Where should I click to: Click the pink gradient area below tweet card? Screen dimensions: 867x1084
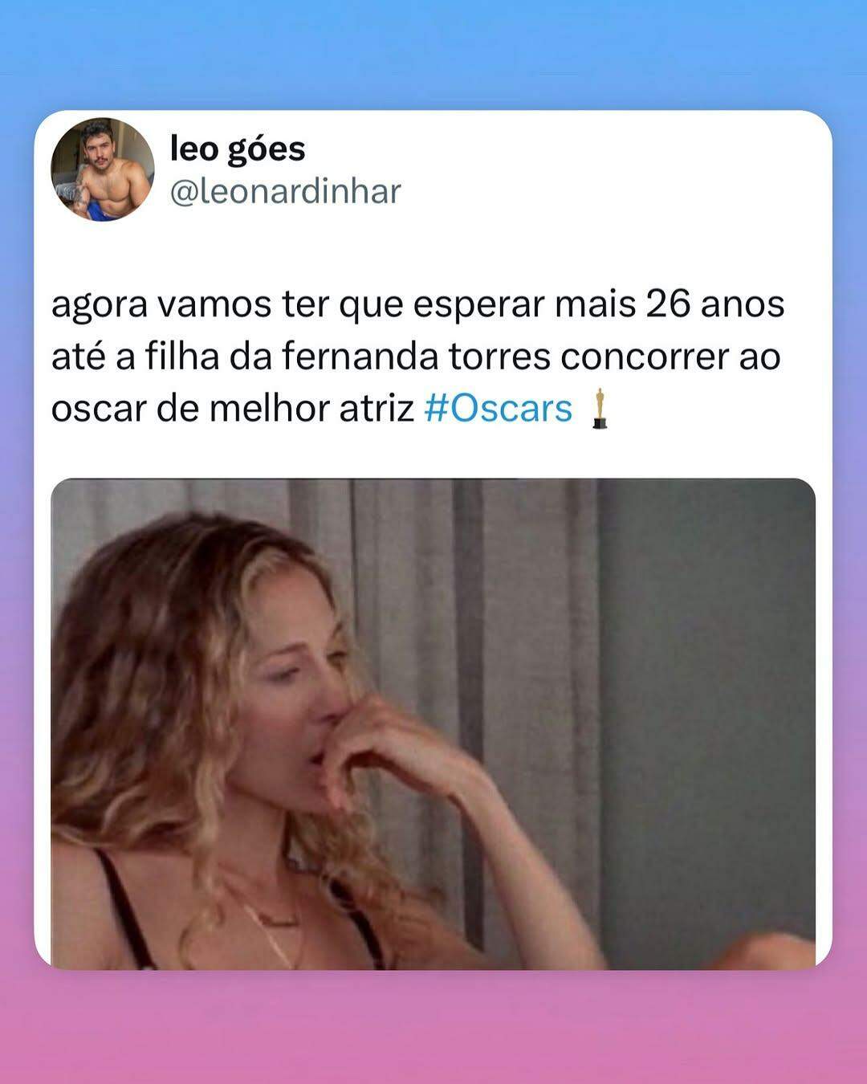tap(433, 1028)
